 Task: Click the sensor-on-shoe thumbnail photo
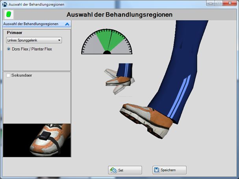pyautogui.click(x=37, y=140)
